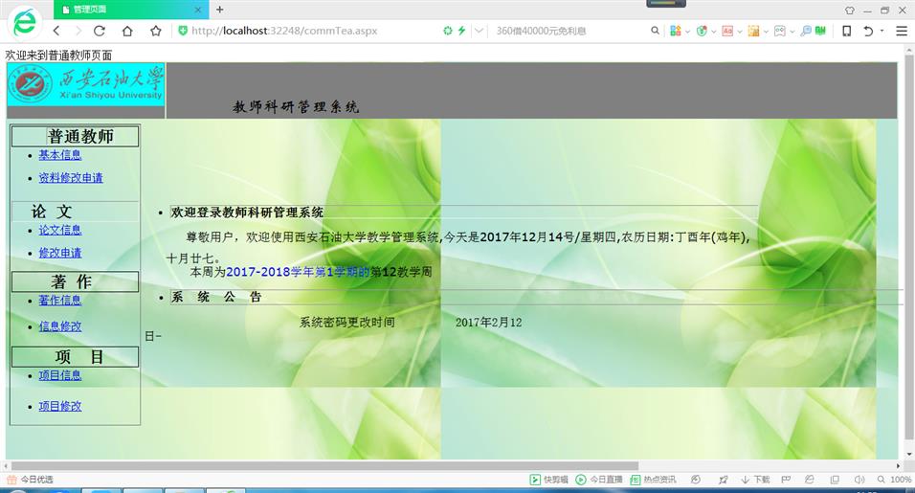Open the 论文信息 link
The width and height of the screenshot is (915, 493).
[x=59, y=230]
